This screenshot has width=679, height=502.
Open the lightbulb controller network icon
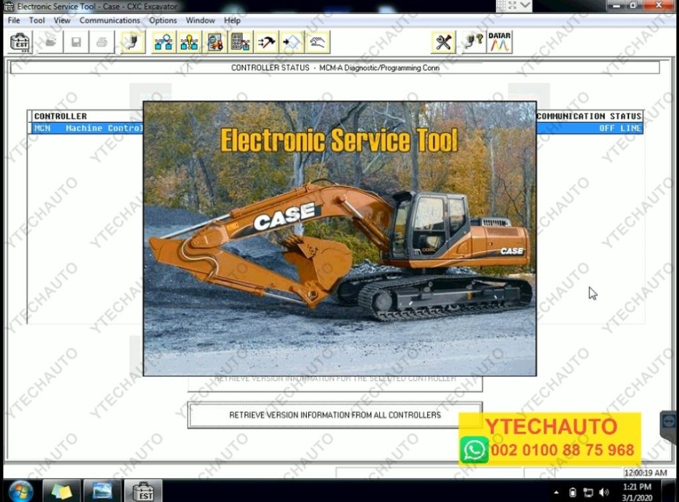click(189, 42)
